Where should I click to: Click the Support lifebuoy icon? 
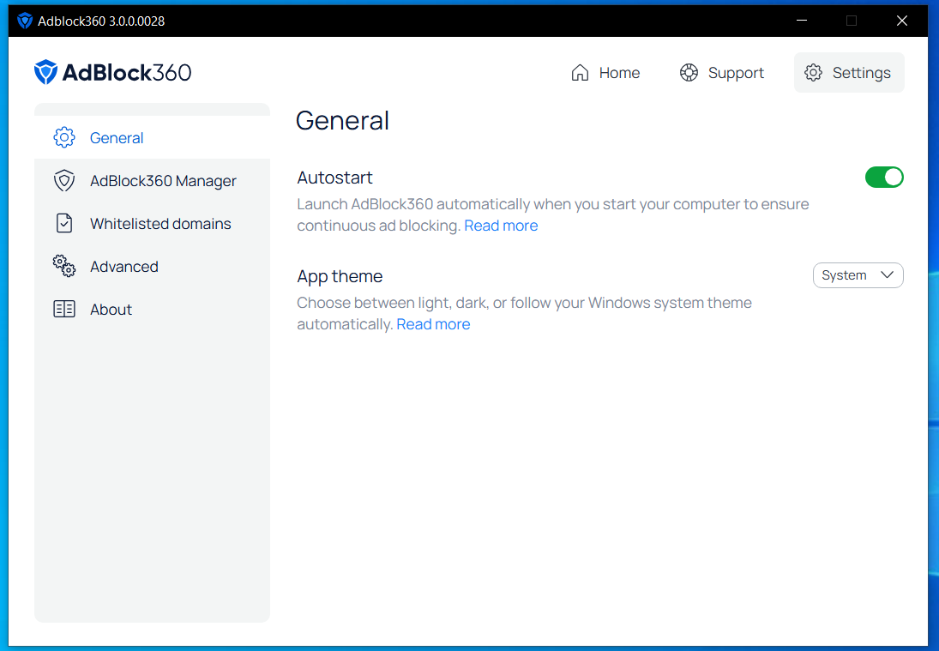[689, 72]
